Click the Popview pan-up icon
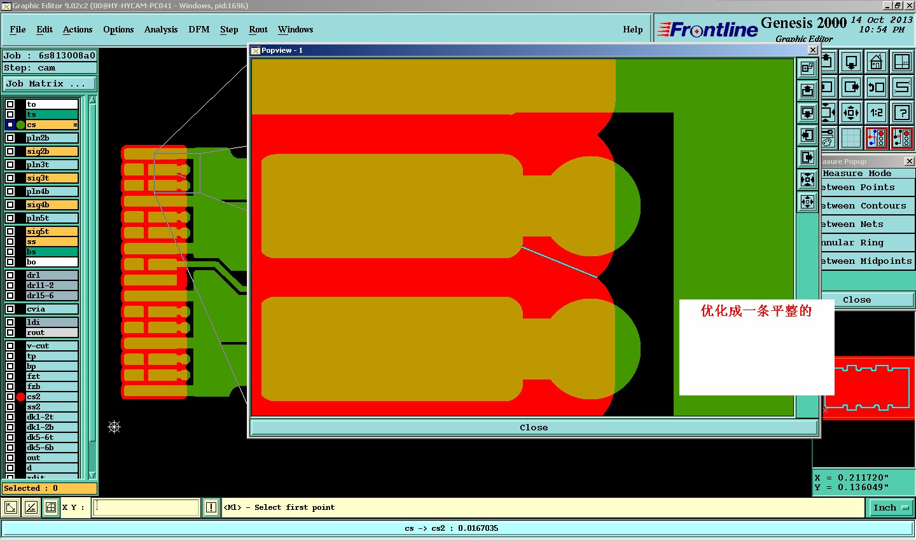This screenshot has width=916, height=541. point(807,90)
